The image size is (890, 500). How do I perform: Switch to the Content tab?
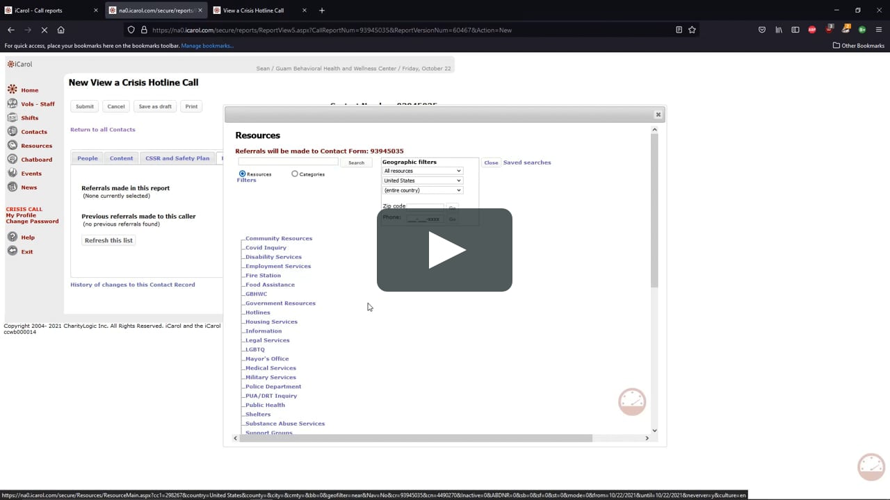(121, 158)
